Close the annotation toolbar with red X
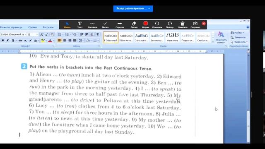 pos(204,24)
